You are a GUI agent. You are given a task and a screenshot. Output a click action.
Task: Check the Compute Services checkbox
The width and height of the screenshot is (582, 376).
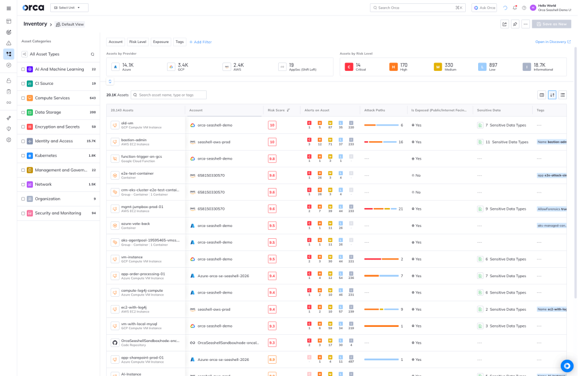click(23, 98)
